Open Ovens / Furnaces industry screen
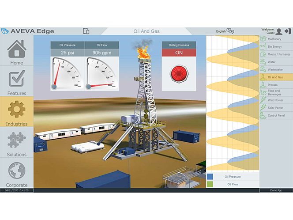 (276, 54)
